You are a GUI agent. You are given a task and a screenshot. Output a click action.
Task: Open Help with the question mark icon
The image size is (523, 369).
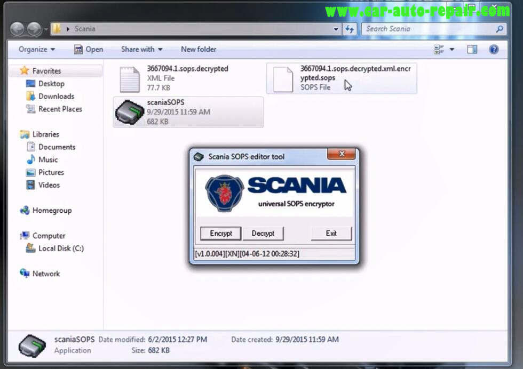pyautogui.click(x=494, y=50)
